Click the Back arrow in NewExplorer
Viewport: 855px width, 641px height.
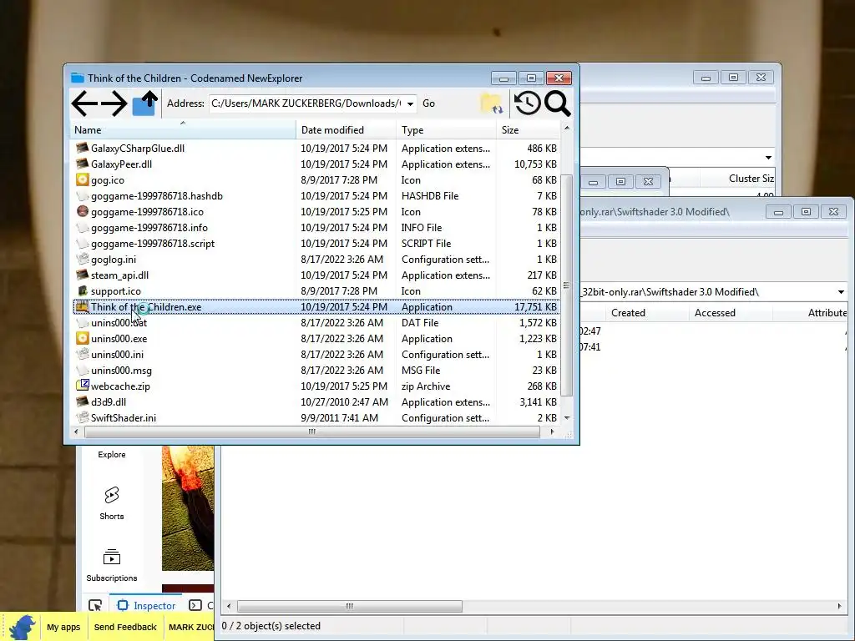[84, 103]
